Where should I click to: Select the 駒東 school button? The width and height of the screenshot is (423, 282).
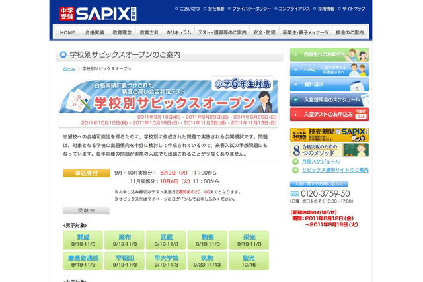(208, 240)
